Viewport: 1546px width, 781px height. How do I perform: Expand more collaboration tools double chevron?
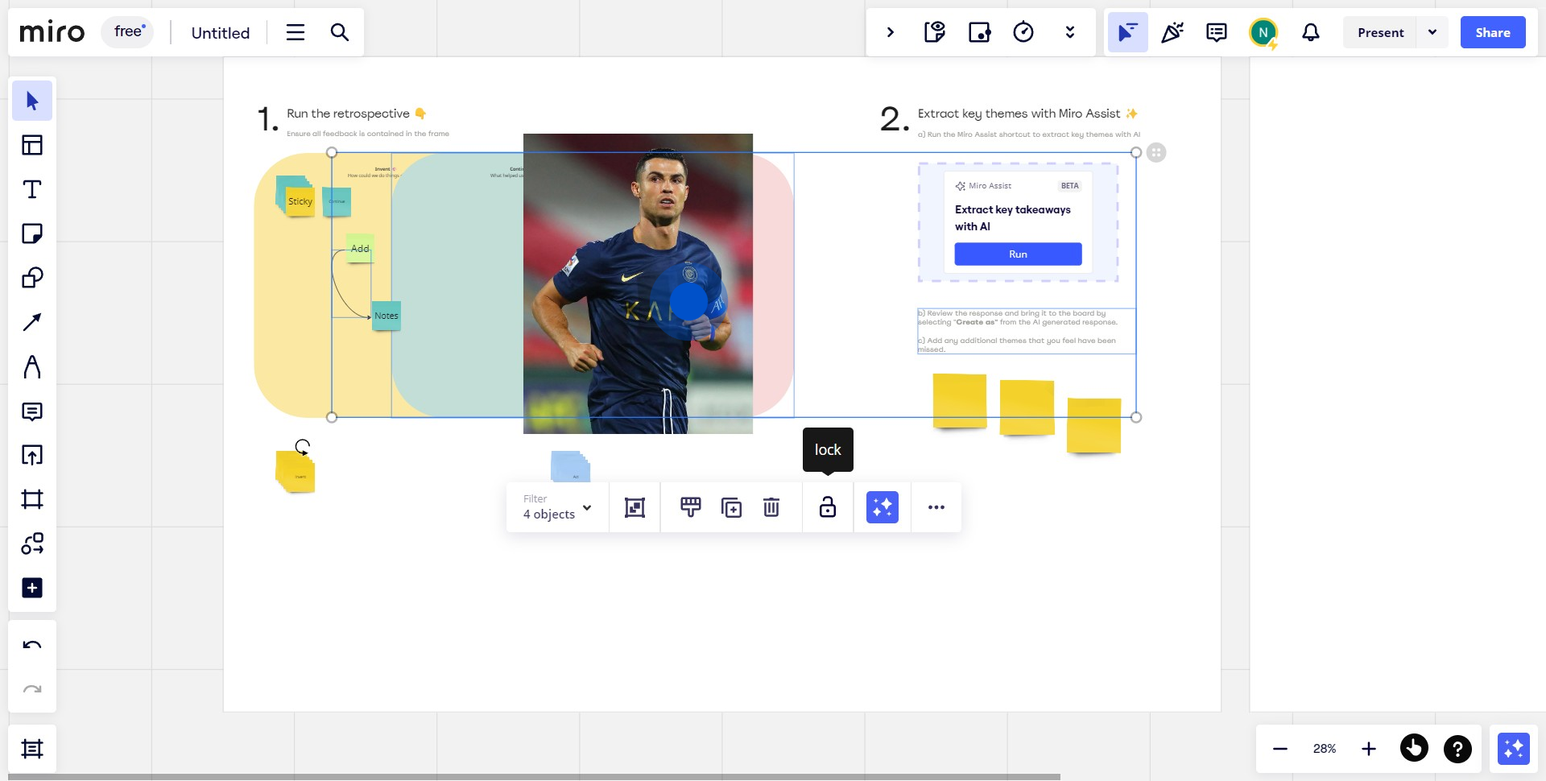pos(1070,32)
